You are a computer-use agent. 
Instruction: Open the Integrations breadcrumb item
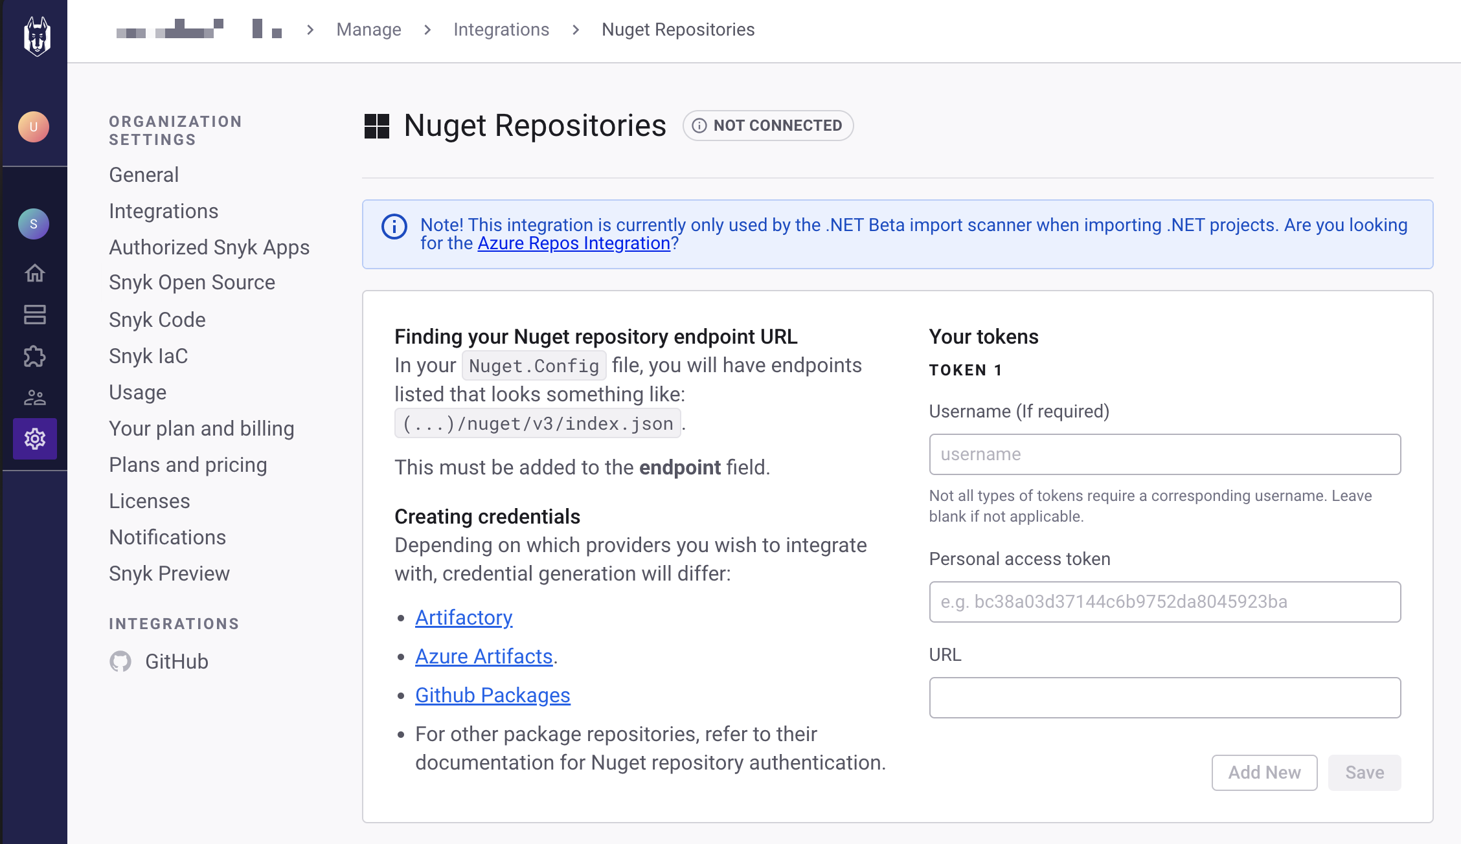click(x=501, y=29)
